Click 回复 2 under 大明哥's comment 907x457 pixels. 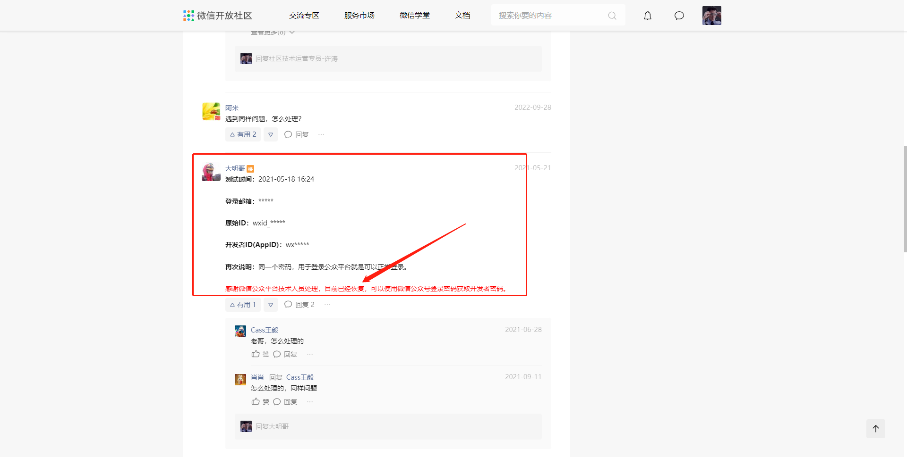tap(299, 305)
